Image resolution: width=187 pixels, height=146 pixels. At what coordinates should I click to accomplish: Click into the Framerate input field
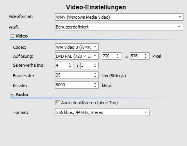[x=74, y=75]
